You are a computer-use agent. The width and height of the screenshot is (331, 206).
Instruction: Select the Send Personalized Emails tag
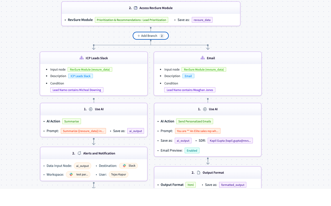tap(195, 121)
